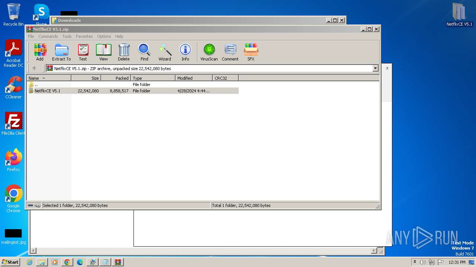The height and width of the screenshot is (267, 476).
Task: Click the volume speaker tray icon
Action: coord(423,262)
